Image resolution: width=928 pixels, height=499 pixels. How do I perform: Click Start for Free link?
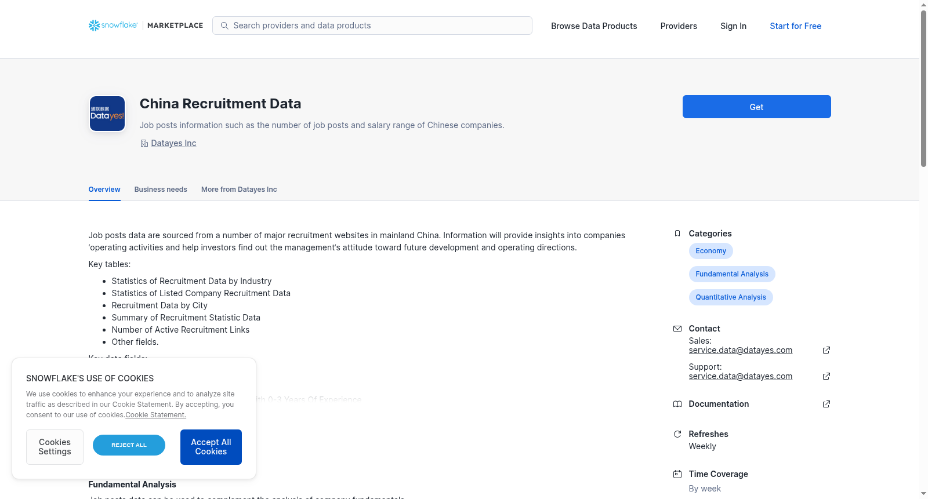[795, 26]
